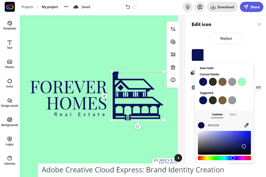
Task: Click the cloud Saved status icon
Action: [x=76, y=7]
